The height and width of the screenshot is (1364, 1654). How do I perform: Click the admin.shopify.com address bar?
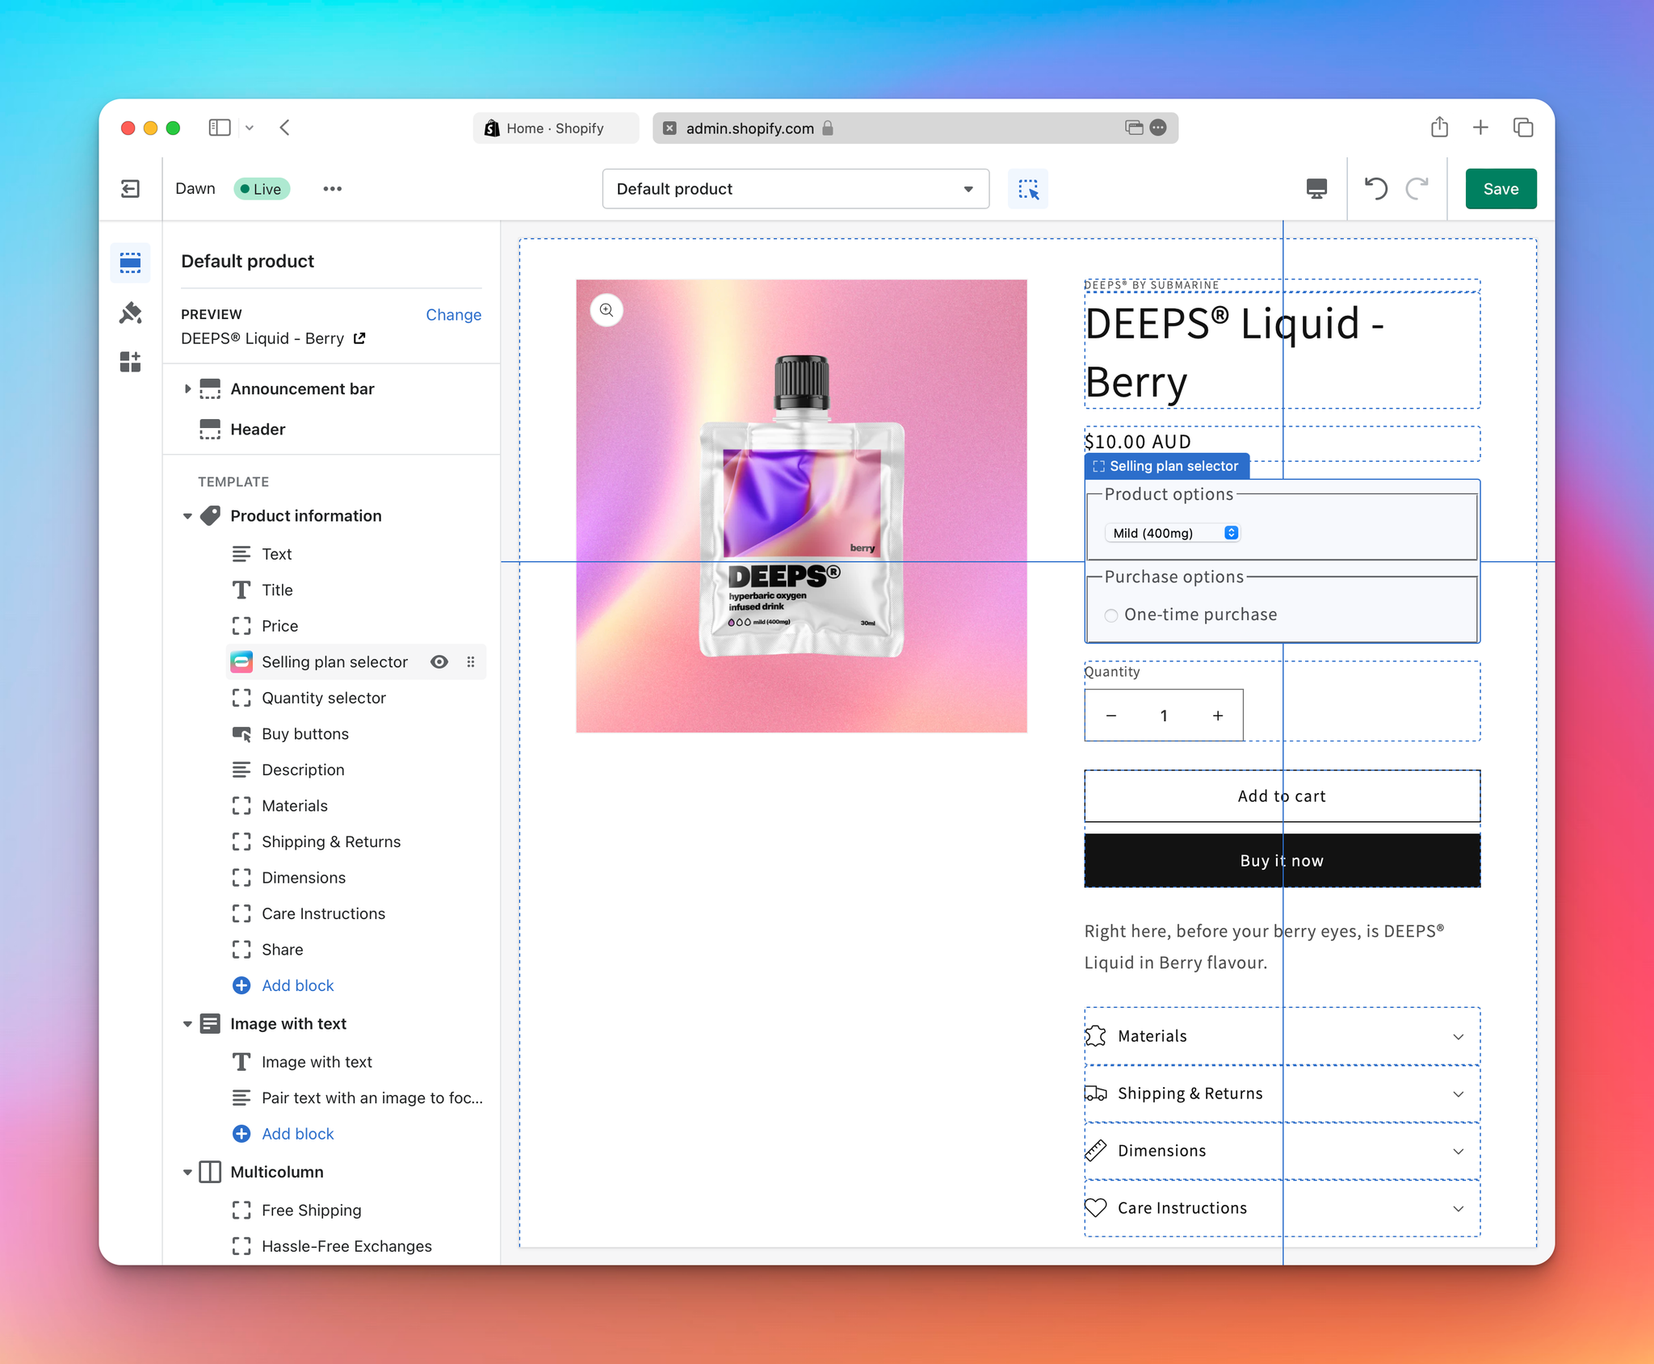915,128
